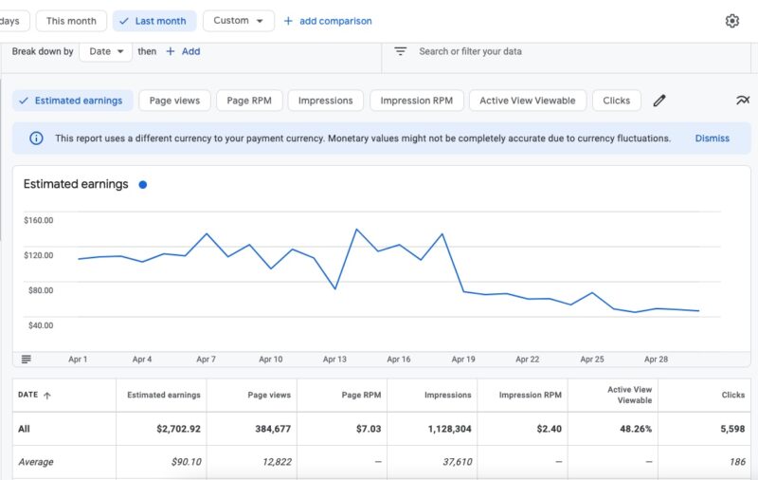Open the Custom date range dropdown
This screenshot has width=758, height=480.
[x=238, y=21]
